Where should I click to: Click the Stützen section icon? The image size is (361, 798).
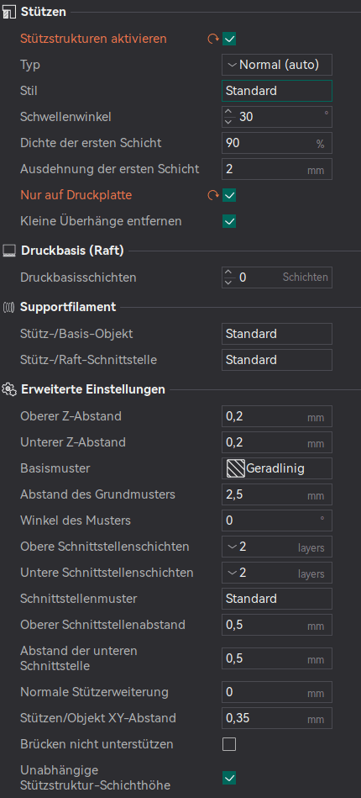8,12
